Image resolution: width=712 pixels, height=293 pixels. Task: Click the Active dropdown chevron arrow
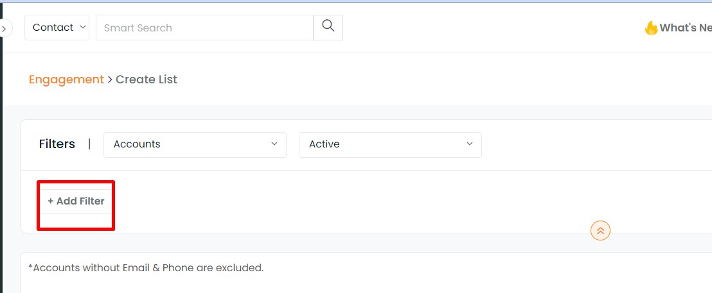[470, 144]
